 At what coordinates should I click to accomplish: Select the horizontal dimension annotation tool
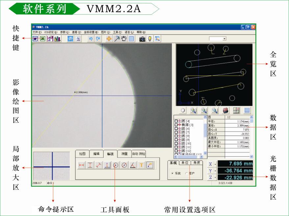tap(81, 165)
